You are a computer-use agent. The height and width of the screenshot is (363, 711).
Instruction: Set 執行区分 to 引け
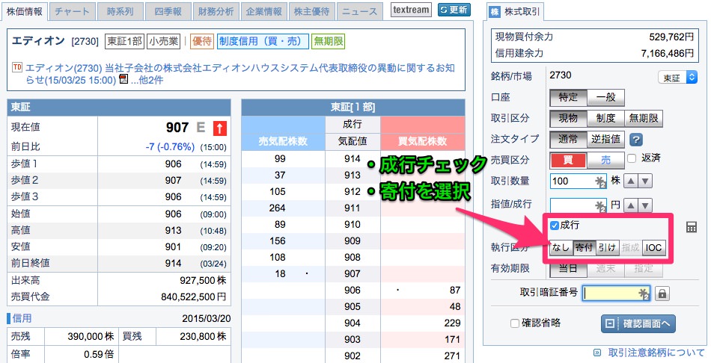(x=607, y=247)
